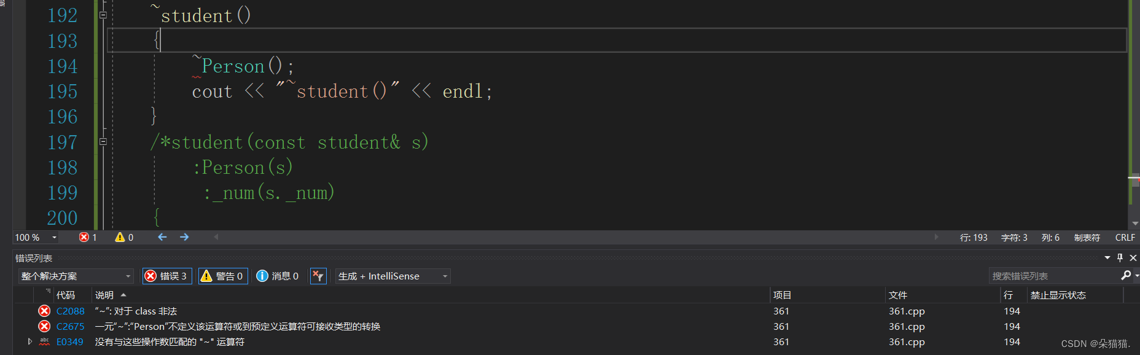Toggle the 消息 0 messages filter
The width and height of the screenshot is (1140, 355).
click(278, 276)
